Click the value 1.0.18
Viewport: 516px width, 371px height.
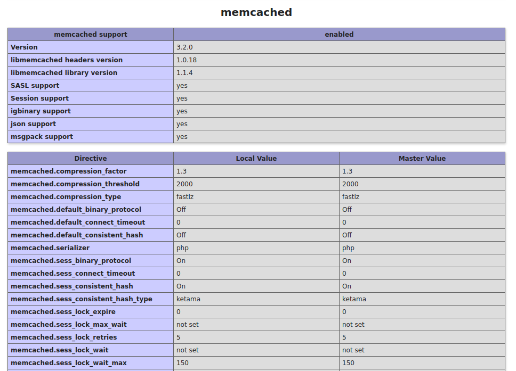(186, 60)
